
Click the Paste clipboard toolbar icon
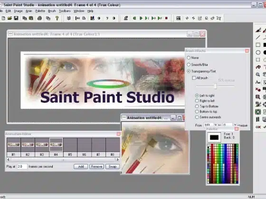click(31, 18)
